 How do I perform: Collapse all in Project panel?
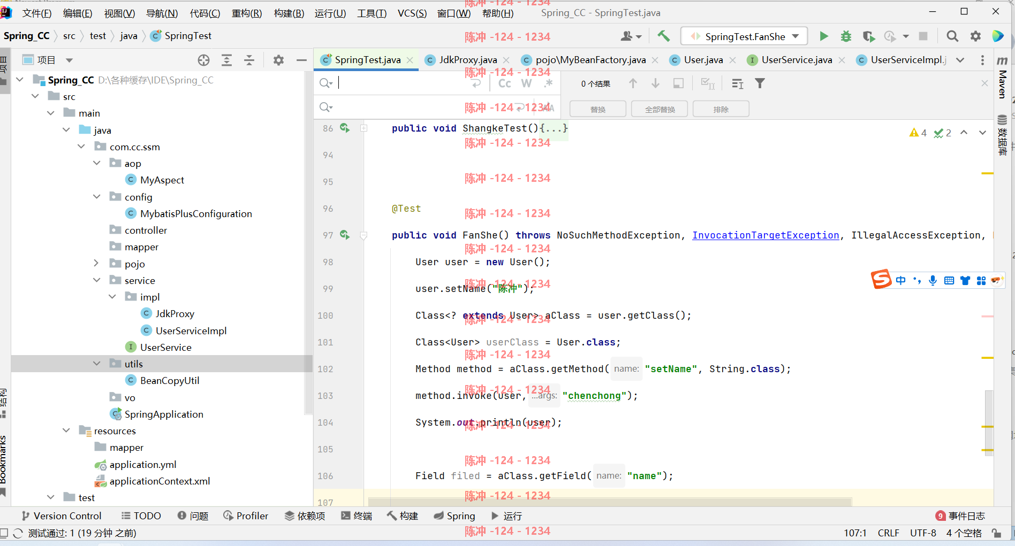(x=249, y=60)
